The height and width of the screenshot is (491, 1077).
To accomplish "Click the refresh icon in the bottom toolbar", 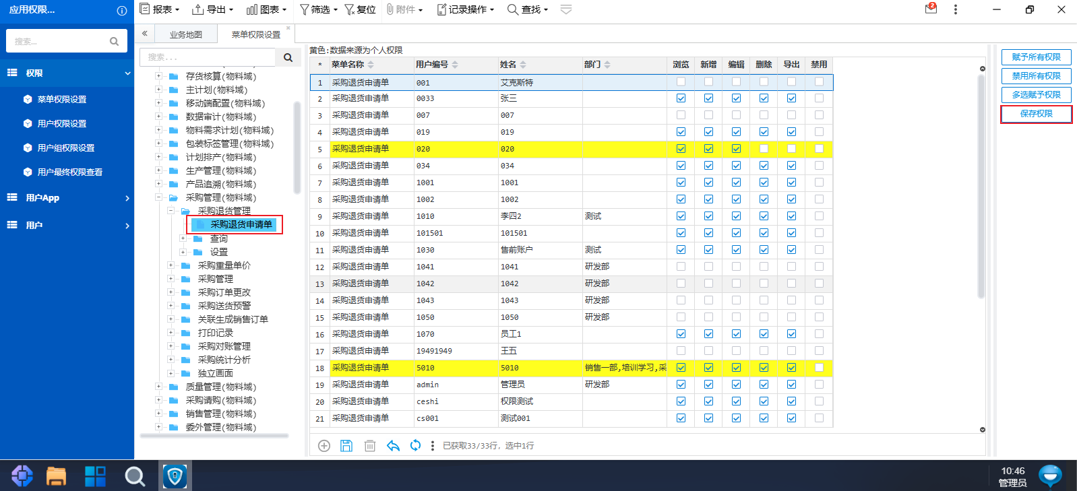I will [415, 446].
